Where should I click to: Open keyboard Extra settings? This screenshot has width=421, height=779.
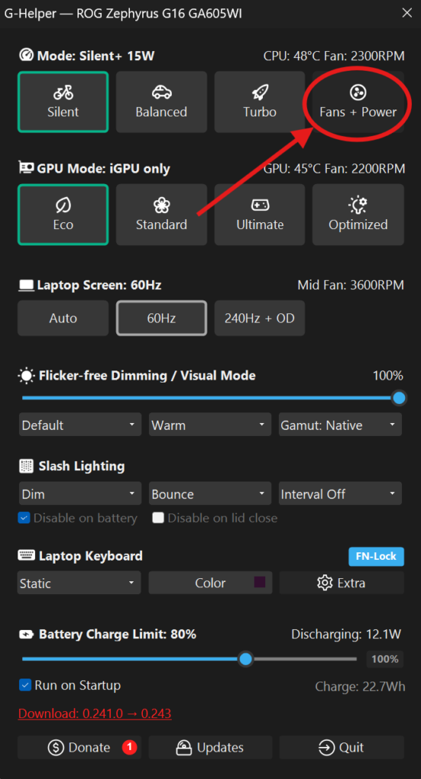click(341, 583)
